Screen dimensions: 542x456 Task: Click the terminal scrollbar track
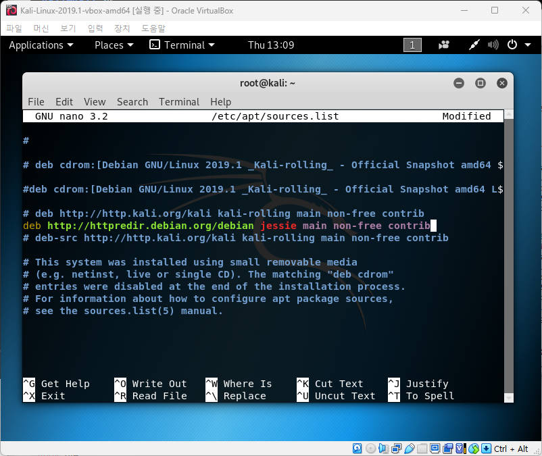coord(508,255)
